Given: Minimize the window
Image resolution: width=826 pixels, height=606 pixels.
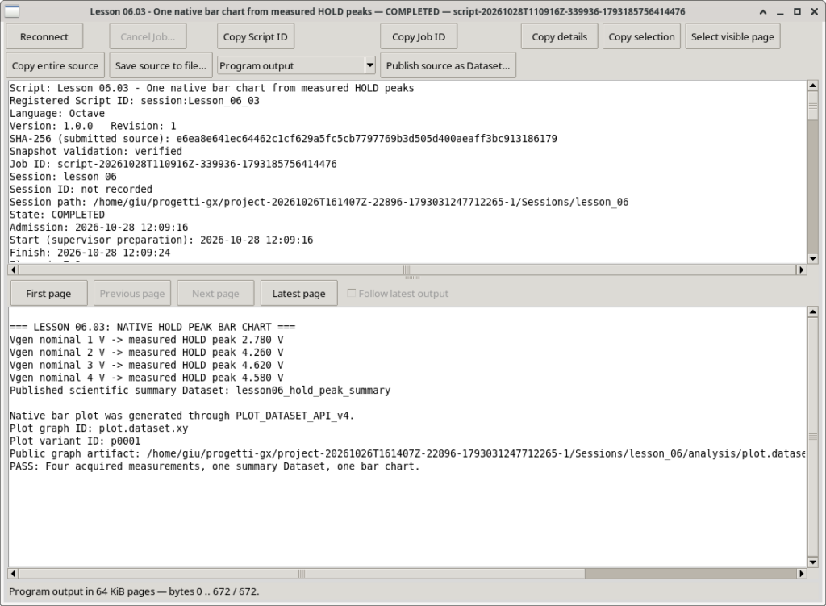Looking at the screenshot, I should tap(780, 11).
